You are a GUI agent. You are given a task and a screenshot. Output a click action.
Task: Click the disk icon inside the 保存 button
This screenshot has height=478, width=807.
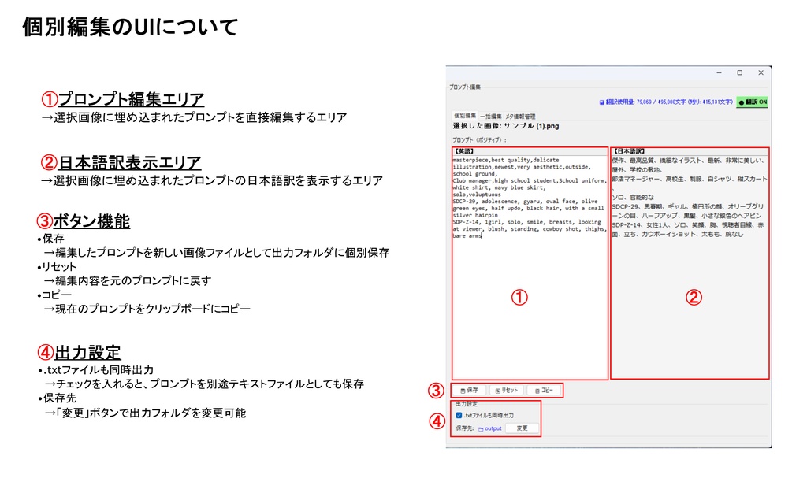[x=463, y=391]
